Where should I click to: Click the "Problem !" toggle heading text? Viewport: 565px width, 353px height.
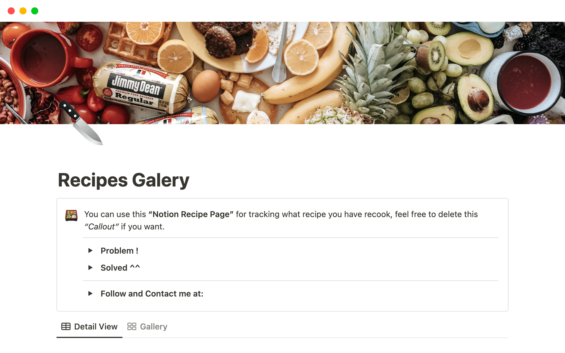119,251
